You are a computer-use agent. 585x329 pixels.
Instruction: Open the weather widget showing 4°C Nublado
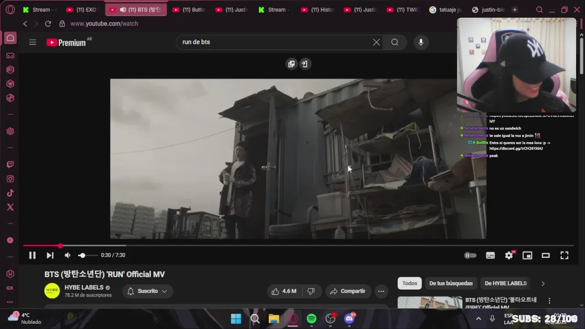tap(25, 318)
